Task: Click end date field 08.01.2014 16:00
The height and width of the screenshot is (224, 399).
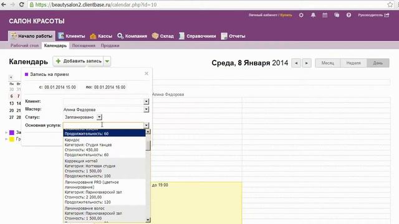Action: click(x=110, y=87)
